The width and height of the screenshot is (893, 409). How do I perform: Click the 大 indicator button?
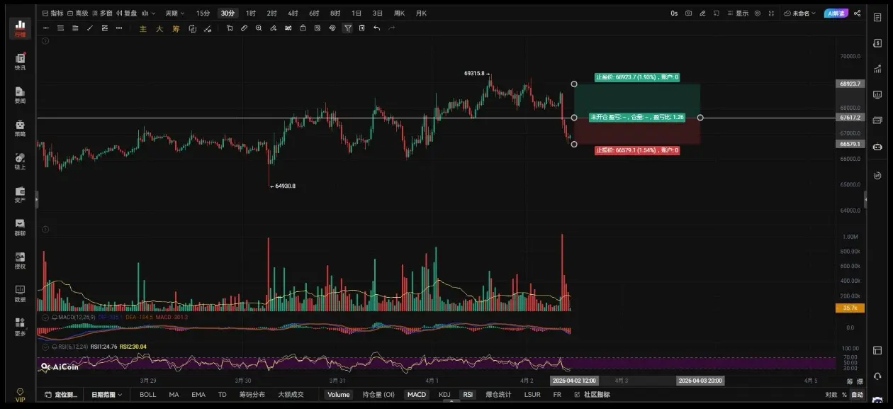159,28
